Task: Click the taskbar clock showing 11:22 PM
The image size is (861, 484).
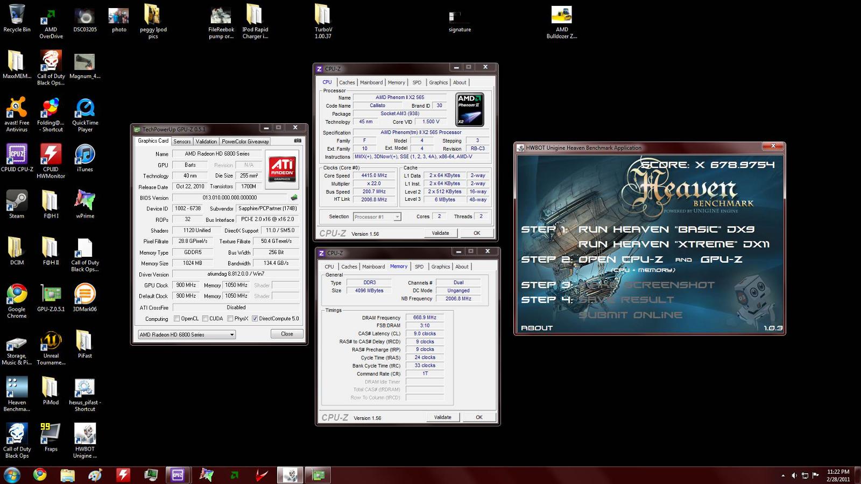Action: [x=838, y=475]
